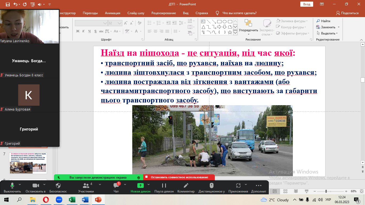
Task: Click Stop sharing red button
Action: tap(179, 177)
